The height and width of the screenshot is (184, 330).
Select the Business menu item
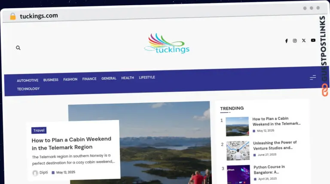51,80
